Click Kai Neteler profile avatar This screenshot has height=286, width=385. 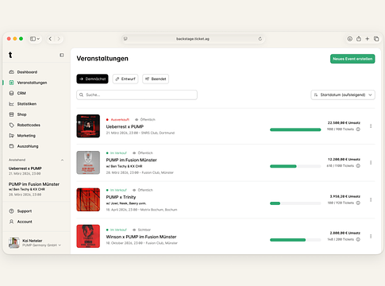click(x=14, y=243)
